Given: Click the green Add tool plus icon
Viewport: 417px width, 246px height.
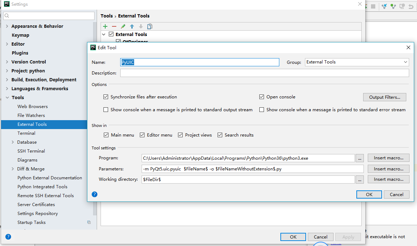Looking at the screenshot, I should coord(105,26).
